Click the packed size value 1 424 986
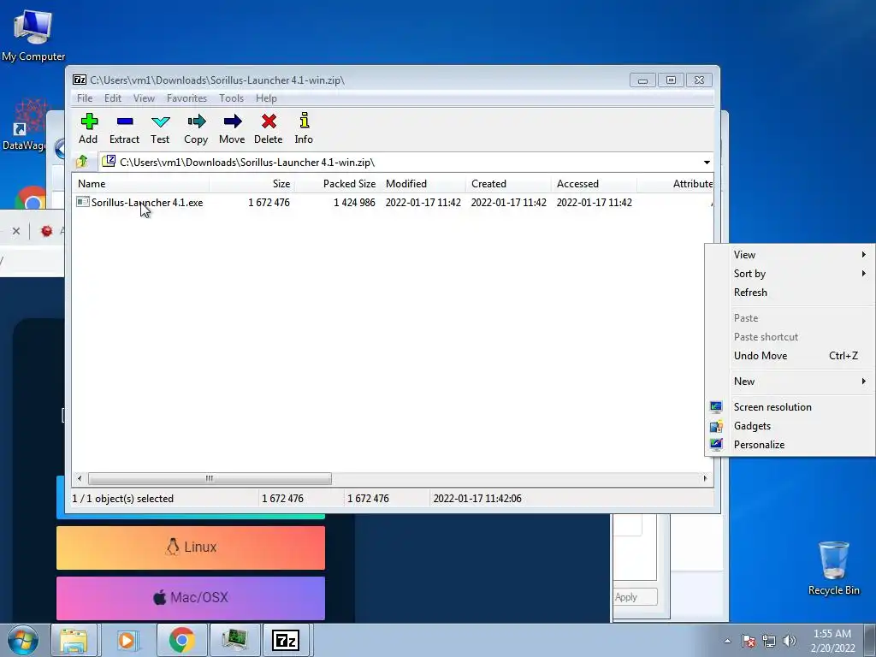This screenshot has width=876, height=657. [x=354, y=202]
